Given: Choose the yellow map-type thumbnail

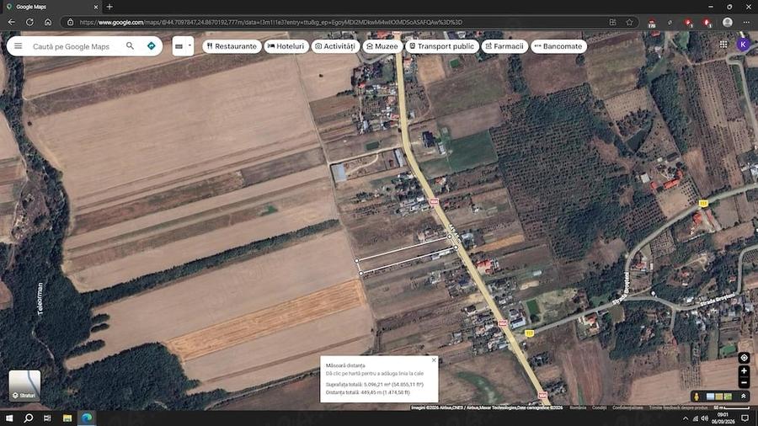Looking at the screenshot, I should click(x=719, y=397).
